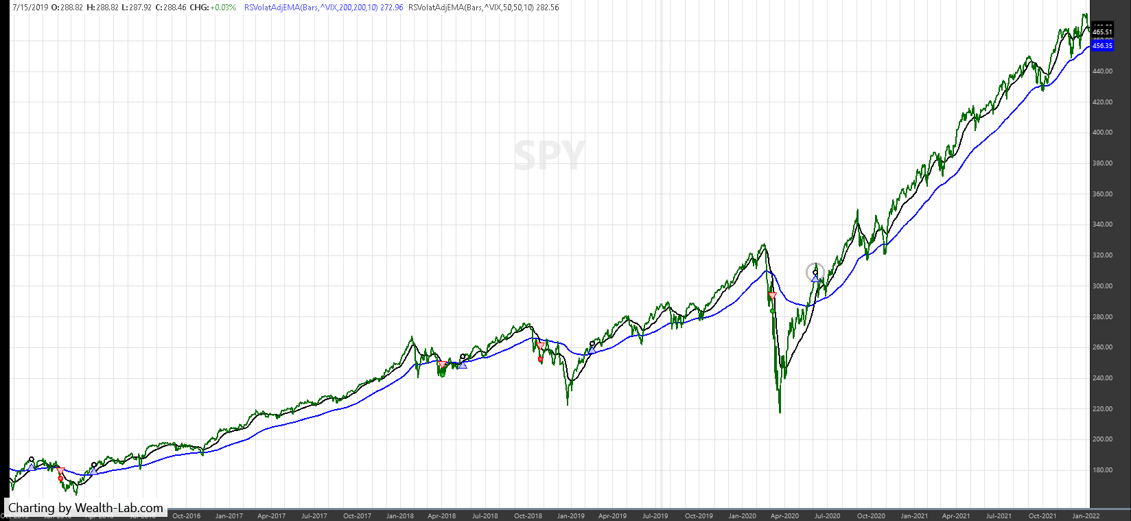Viewport: 1131px width, 521px height.
Task: Click the Oct-2016 date axis label
Action: [186, 516]
